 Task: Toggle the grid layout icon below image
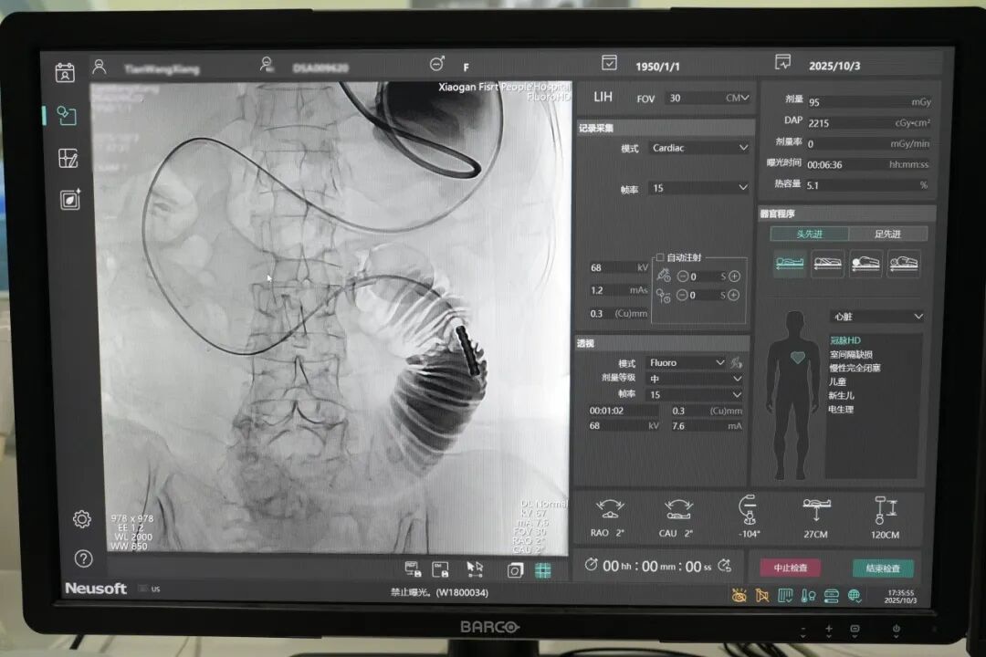(x=543, y=570)
